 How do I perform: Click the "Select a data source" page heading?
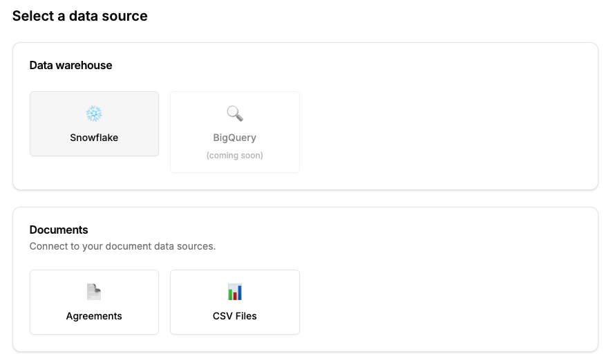pyautogui.click(x=80, y=16)
